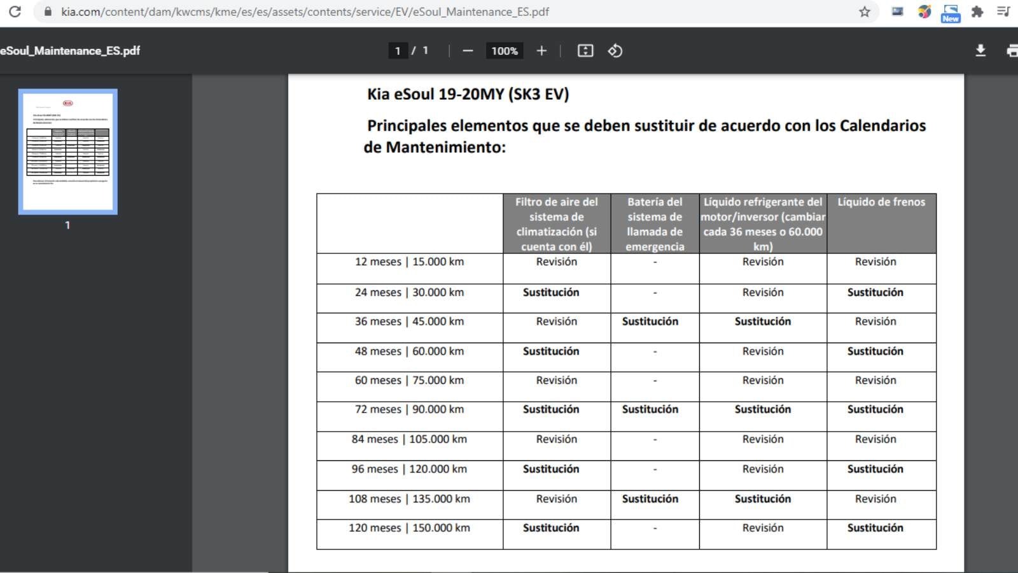Select the page 1 thumbnail in sidebar

(x=68, y=152)
